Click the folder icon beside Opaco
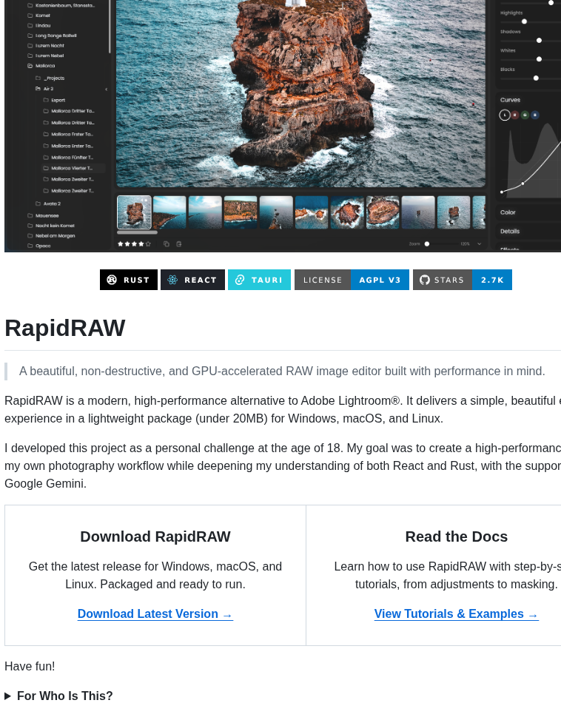Viewport: 561px width, 703px height. (30, 246)
